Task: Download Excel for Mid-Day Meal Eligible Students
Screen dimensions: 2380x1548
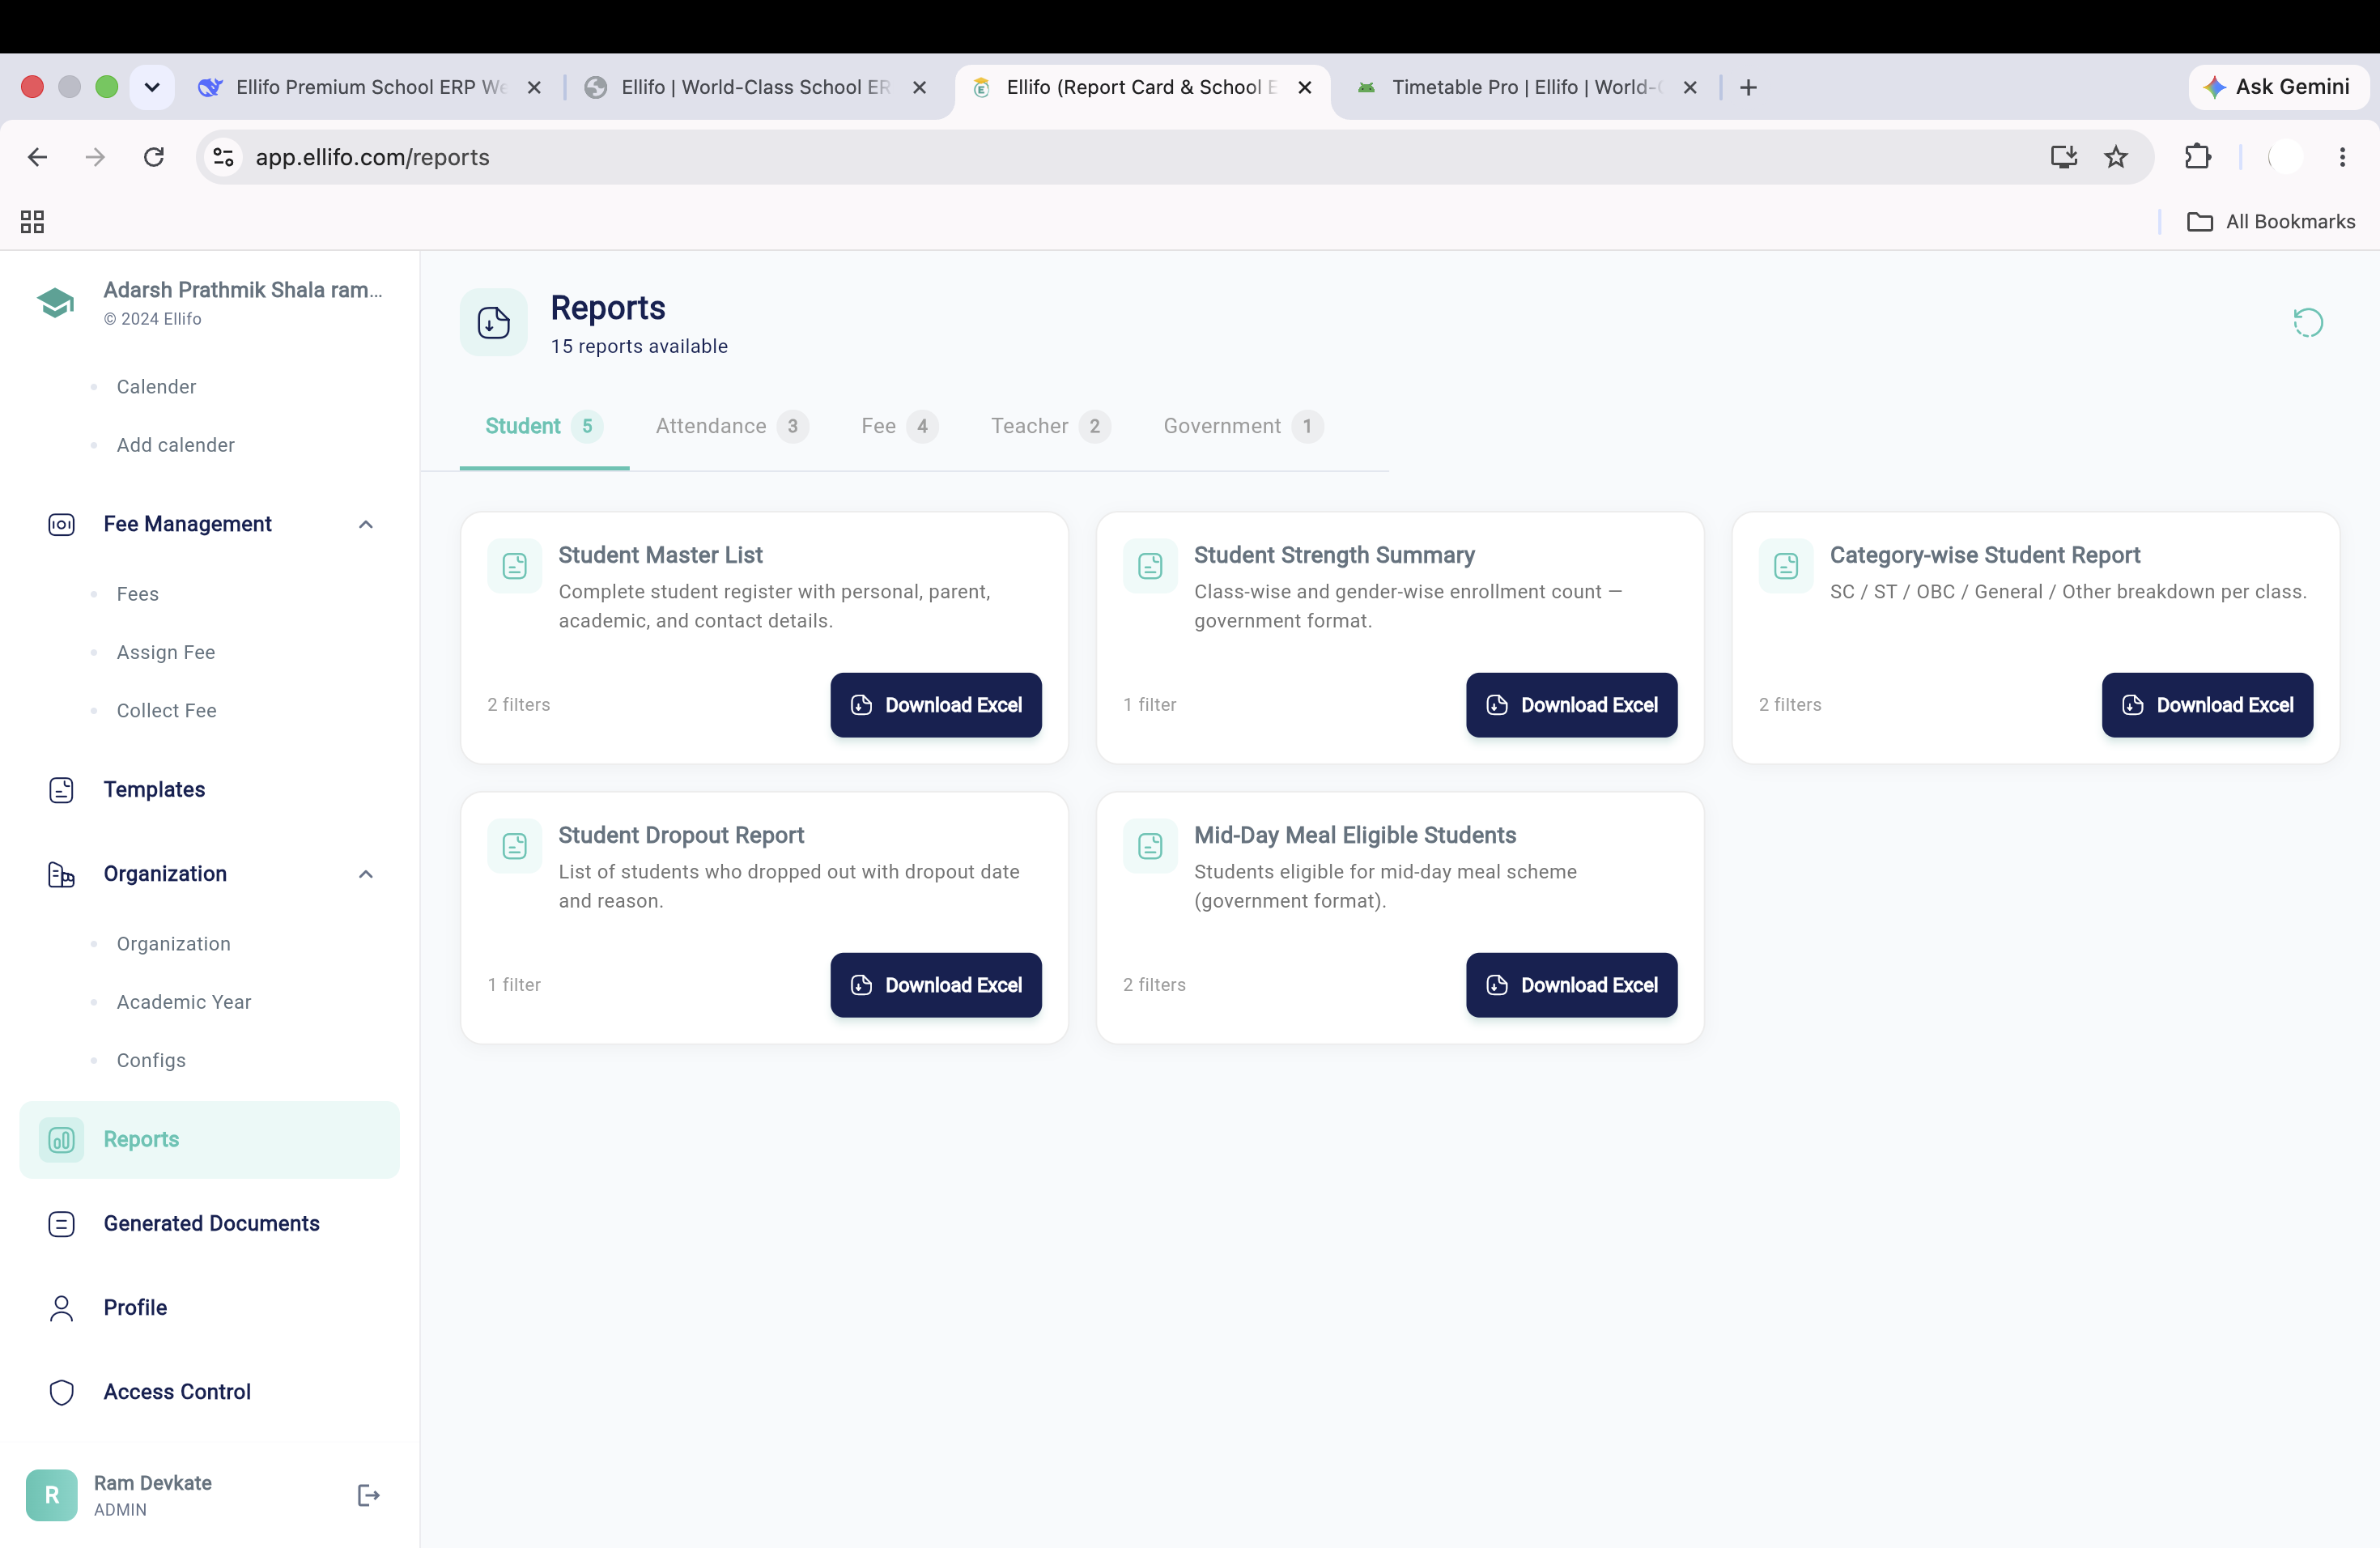Action: [1572, 985]
